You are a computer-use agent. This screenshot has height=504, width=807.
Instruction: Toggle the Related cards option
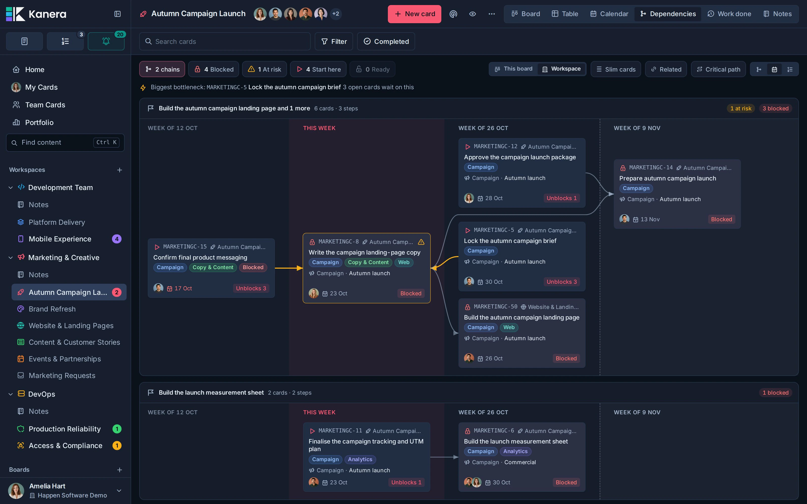coord(666,69)
